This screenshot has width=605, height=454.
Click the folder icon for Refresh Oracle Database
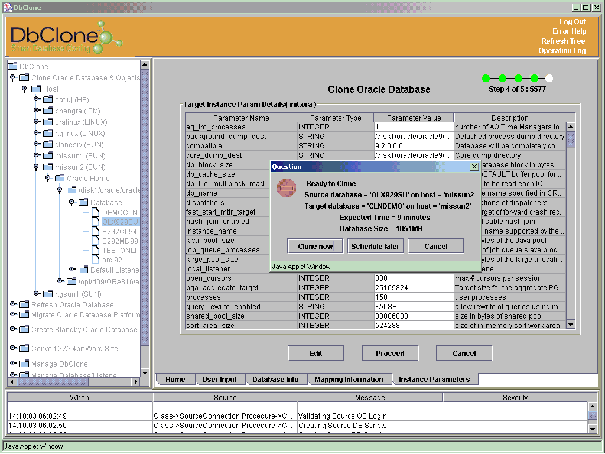[x=24, y=304]
